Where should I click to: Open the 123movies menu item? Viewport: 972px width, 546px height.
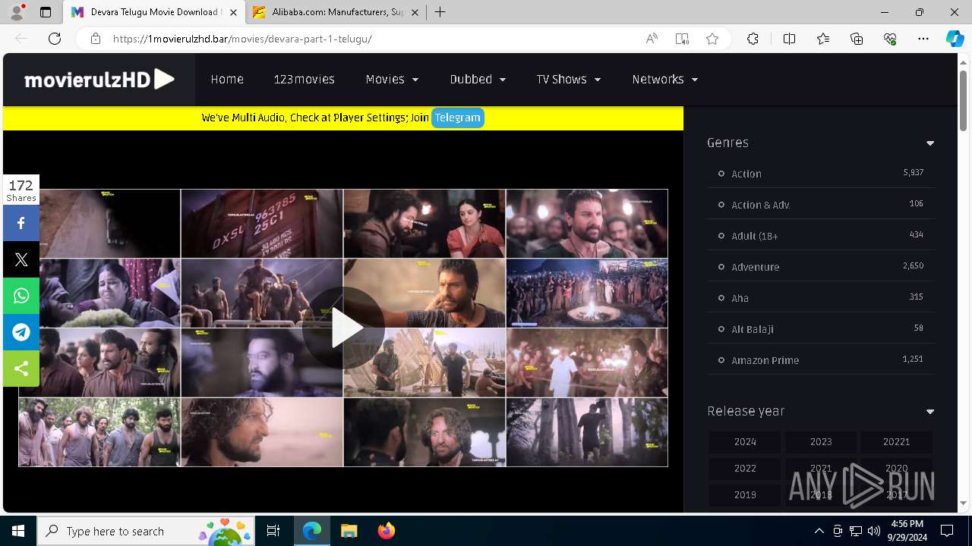(304, 79)
